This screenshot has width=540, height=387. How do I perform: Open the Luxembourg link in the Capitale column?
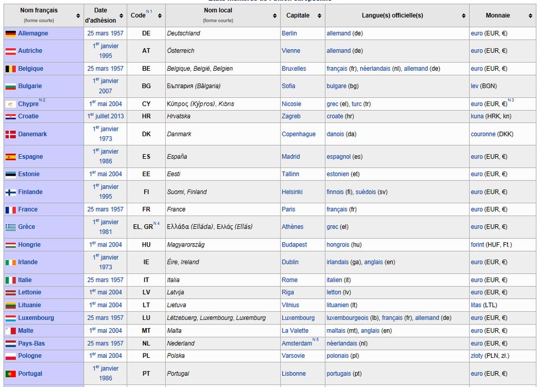pos(298,318)
